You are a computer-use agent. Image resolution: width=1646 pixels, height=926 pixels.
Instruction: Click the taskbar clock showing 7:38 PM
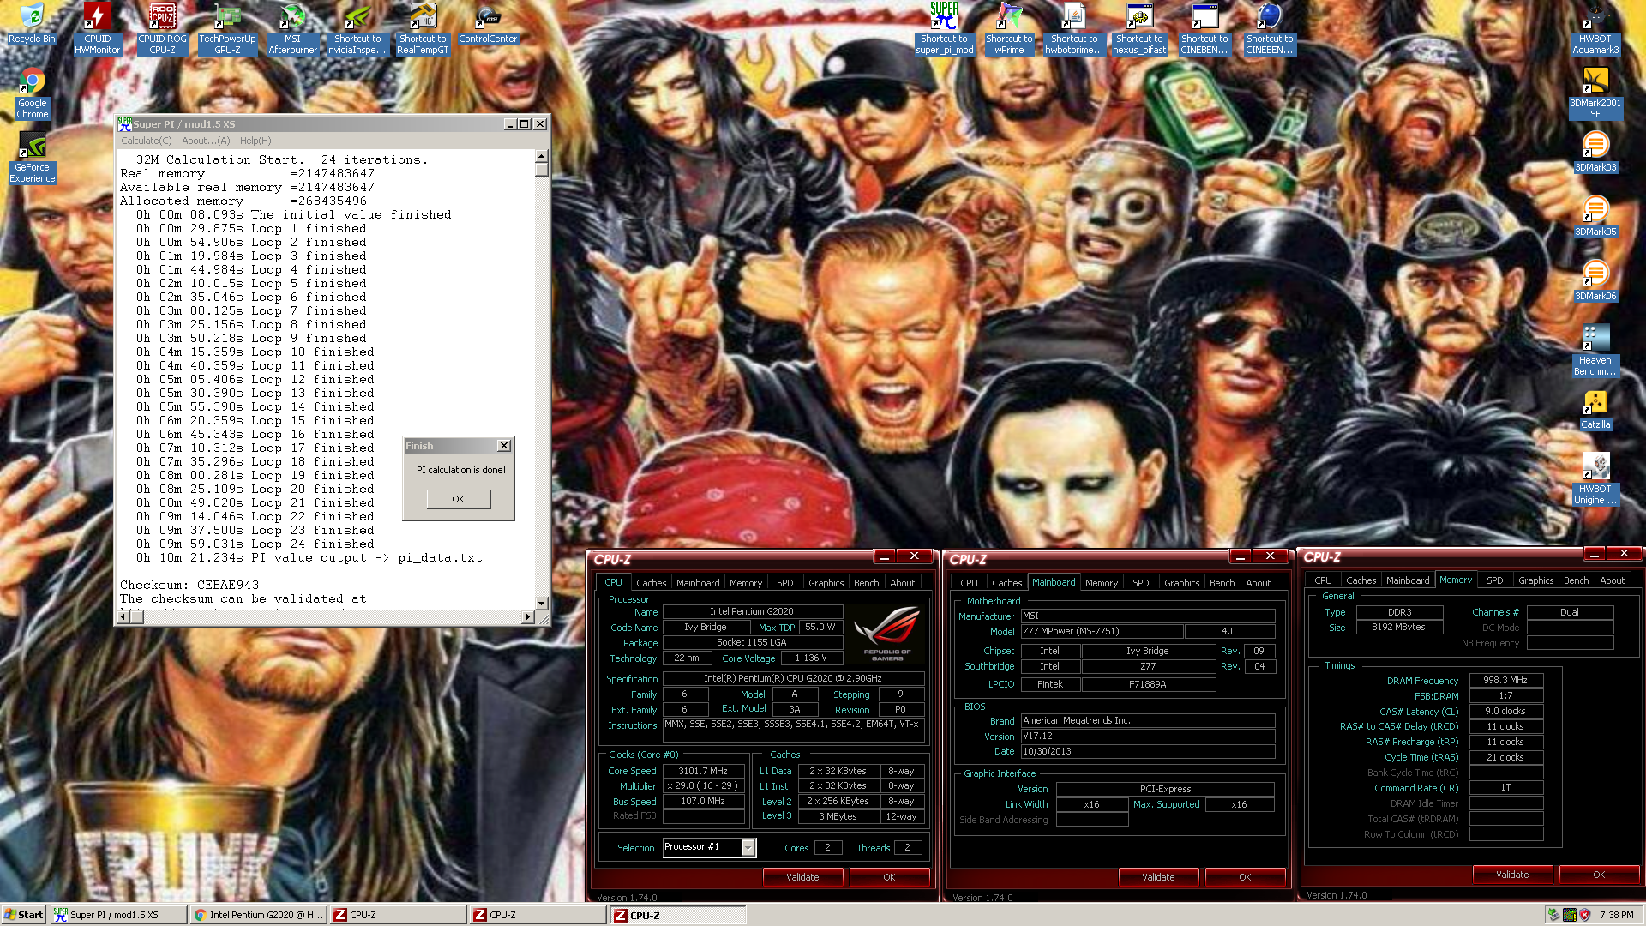pyautogui.click(x=1616, y=915)
